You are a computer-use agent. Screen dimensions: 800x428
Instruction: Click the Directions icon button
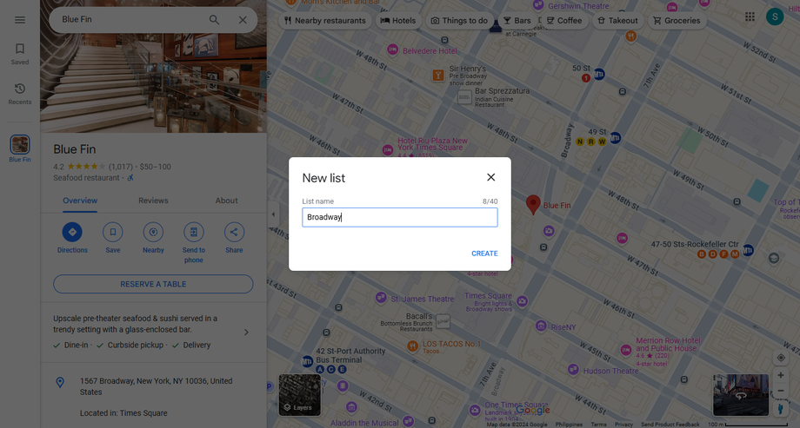72,232
